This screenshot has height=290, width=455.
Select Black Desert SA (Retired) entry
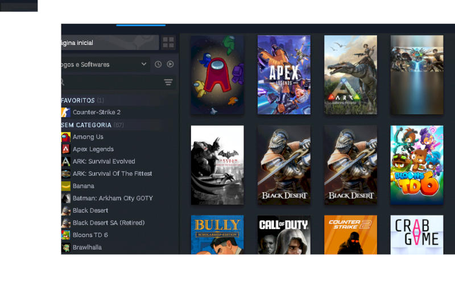[108, 223]
